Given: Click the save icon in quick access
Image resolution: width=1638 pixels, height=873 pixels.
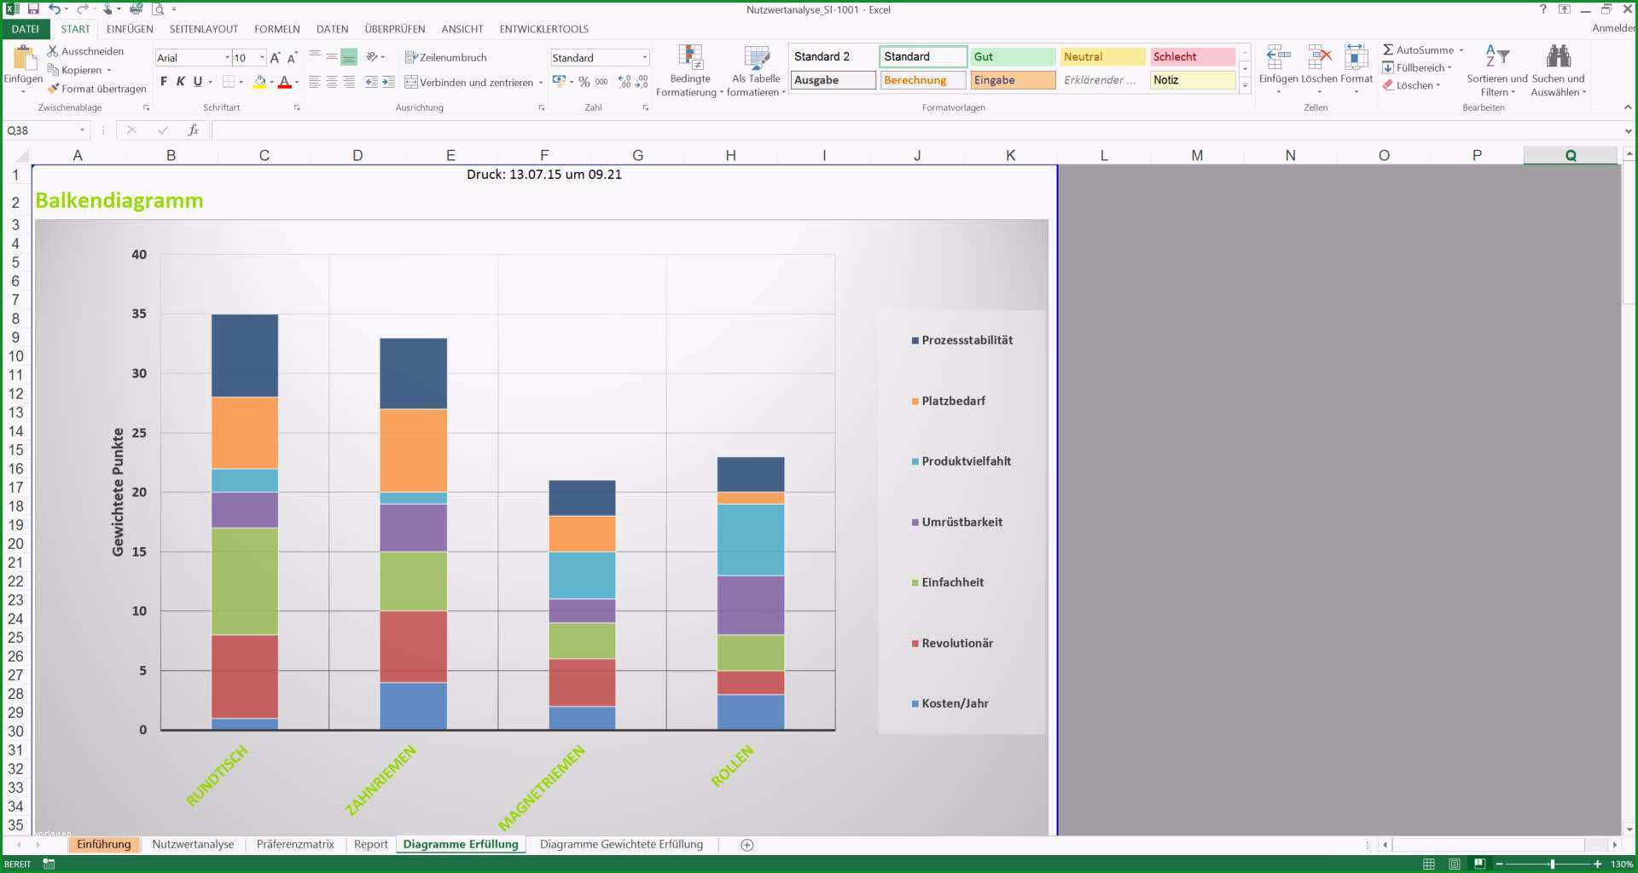Looking at the screenshot, I should pos(33,9).
